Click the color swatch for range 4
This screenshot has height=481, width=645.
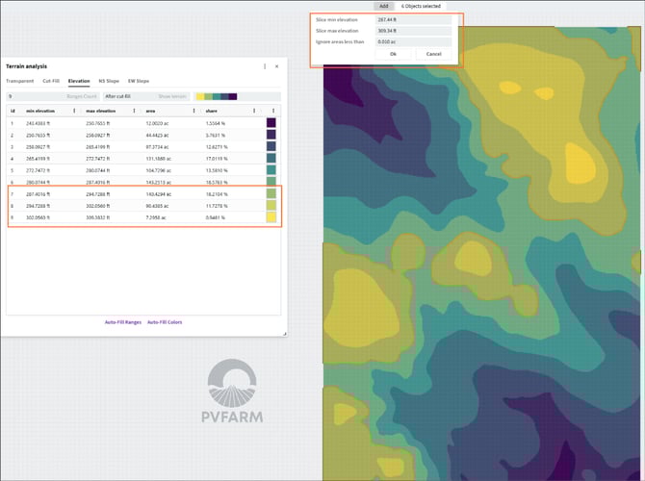[271, 158]
